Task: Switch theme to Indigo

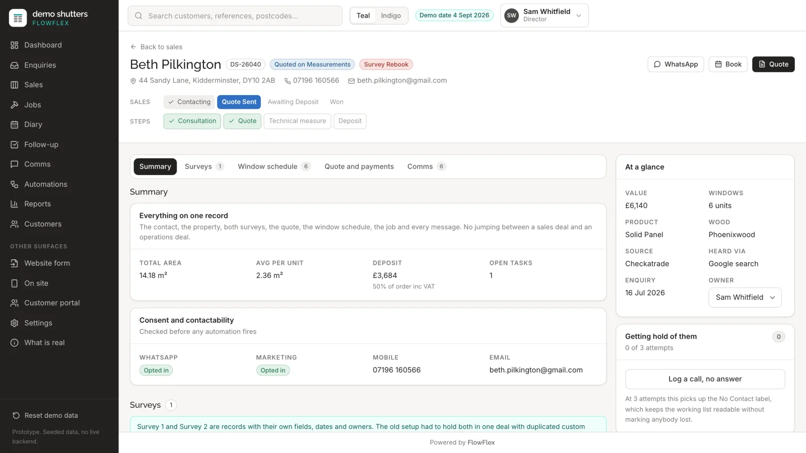Action: point(391,16)
